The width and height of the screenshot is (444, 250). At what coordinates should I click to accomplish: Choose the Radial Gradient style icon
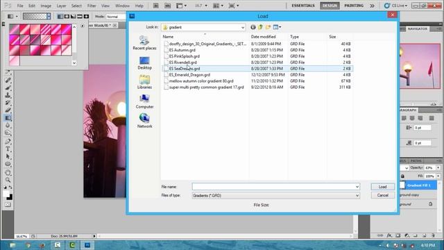pyautogui.click(x=67, y=17)
